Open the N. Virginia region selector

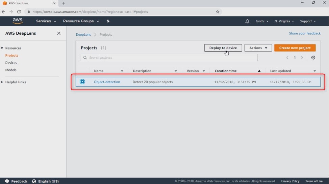tap(284, 21)
